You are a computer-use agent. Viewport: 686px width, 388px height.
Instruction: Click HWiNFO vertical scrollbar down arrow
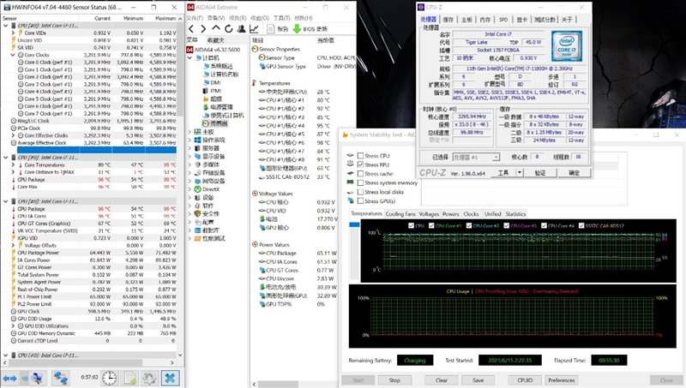(x=180, y=355)
